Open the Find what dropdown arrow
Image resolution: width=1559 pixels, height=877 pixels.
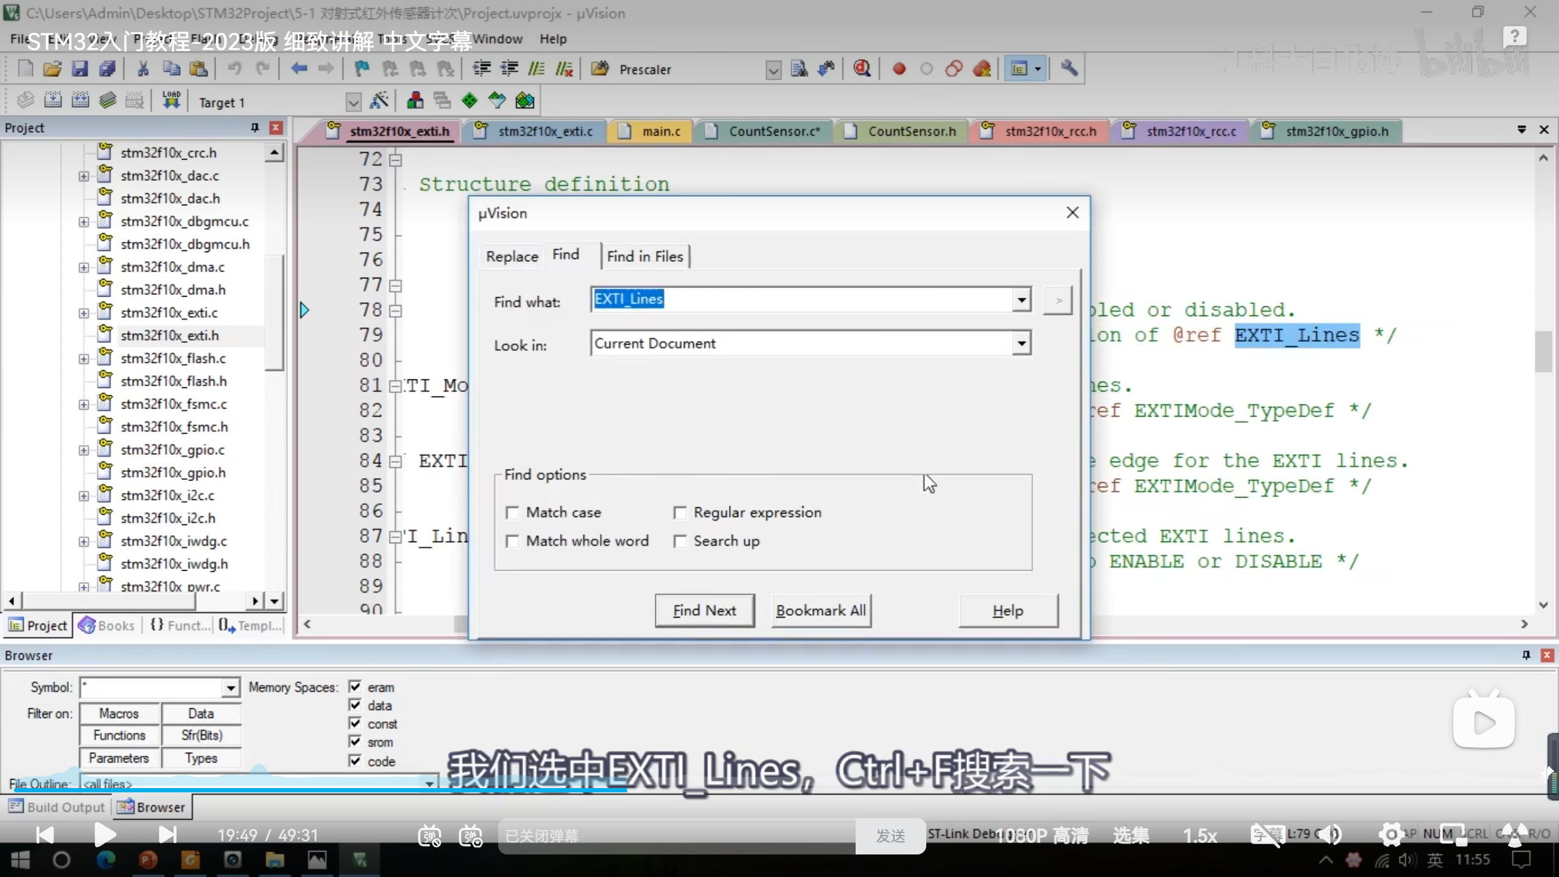1021,300
